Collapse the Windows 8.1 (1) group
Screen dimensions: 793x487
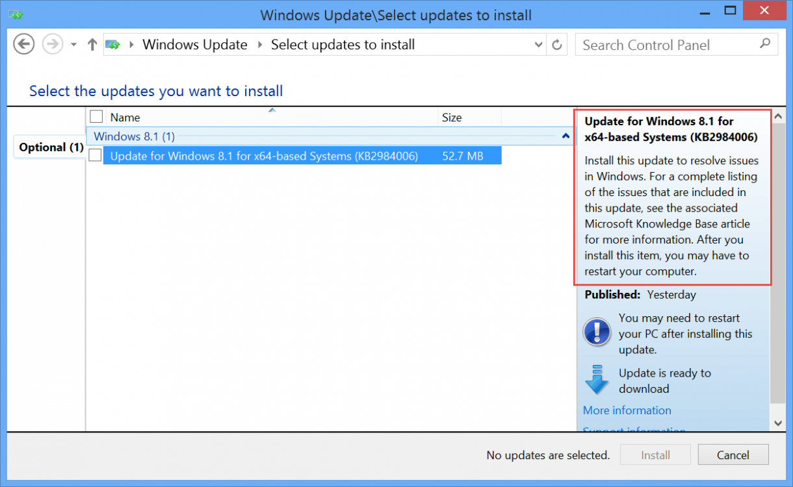(x=565, y=136)
